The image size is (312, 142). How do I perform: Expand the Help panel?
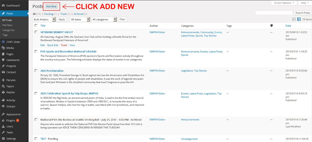pyautogui.click(x=305, y=3)
